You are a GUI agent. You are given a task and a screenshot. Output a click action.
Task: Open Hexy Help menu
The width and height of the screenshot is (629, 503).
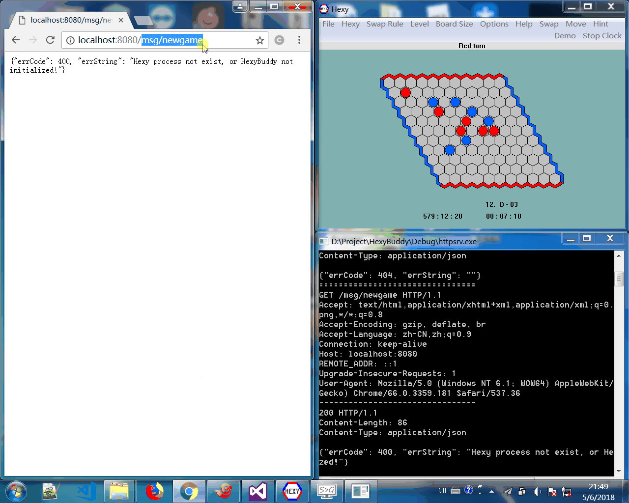click(x=524, y=24)
